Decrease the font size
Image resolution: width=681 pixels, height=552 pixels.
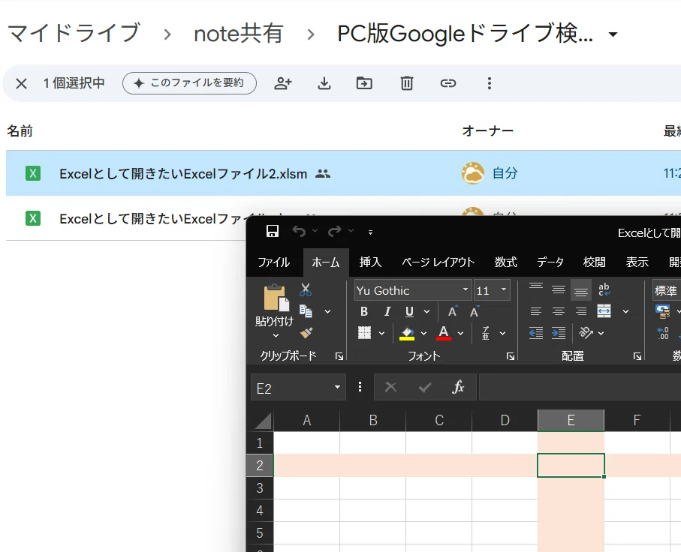click(x=475, y=311)
